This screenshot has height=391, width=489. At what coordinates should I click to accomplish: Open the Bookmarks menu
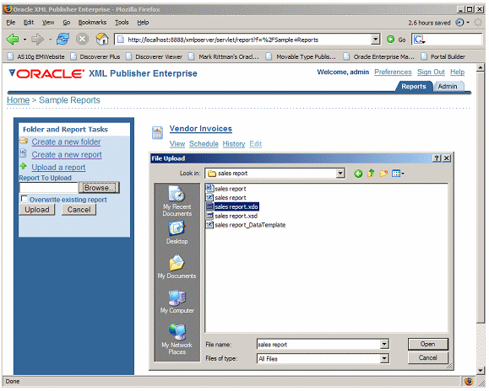92,23
